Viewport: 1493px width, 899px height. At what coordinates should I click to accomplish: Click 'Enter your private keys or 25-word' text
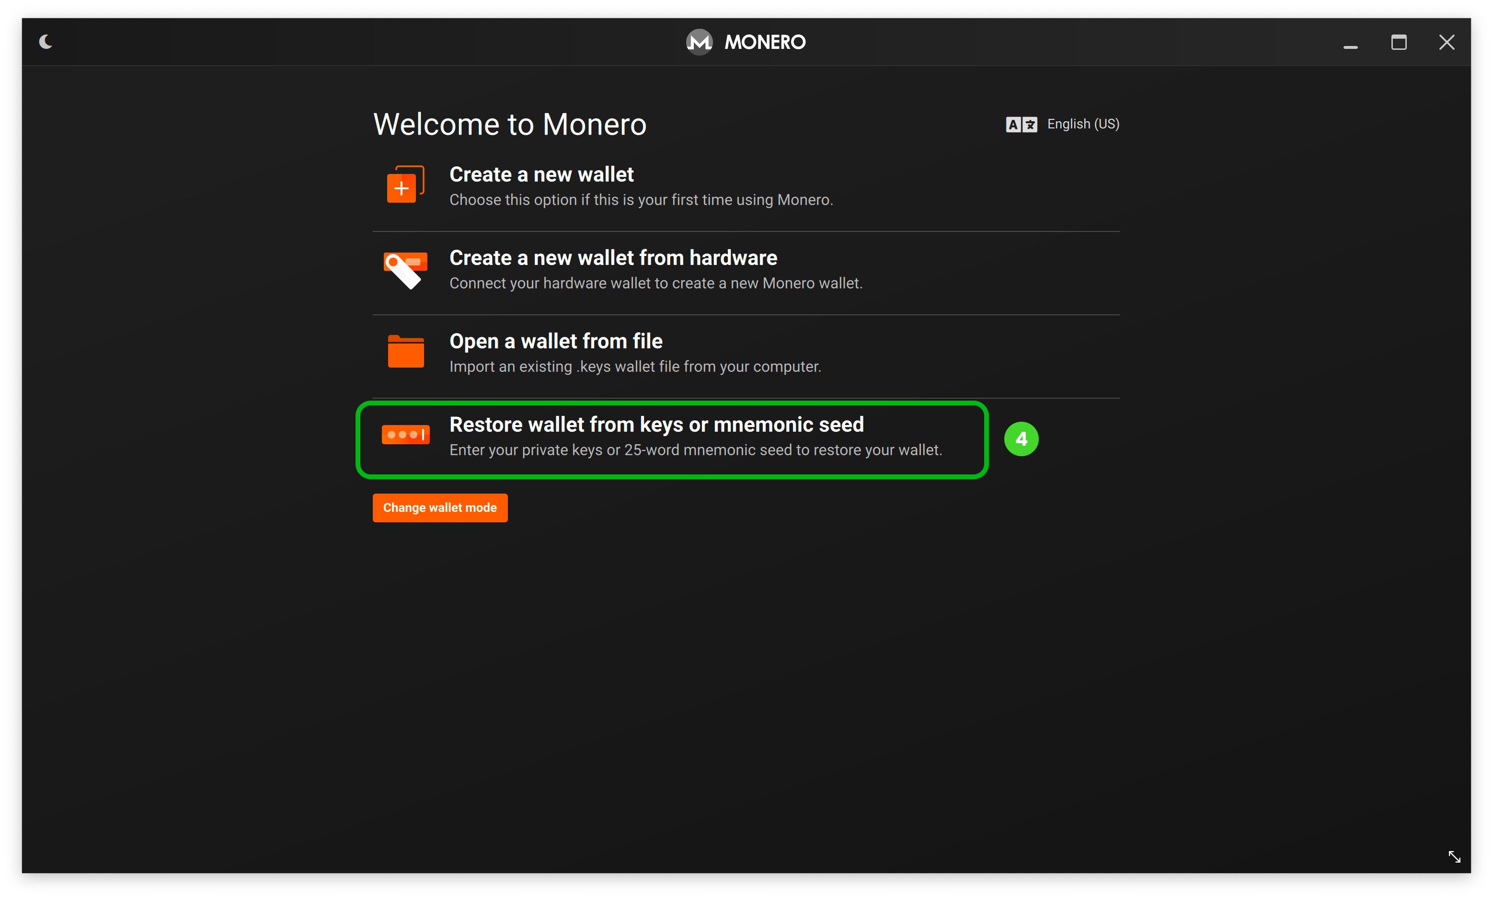click(695, 450)
